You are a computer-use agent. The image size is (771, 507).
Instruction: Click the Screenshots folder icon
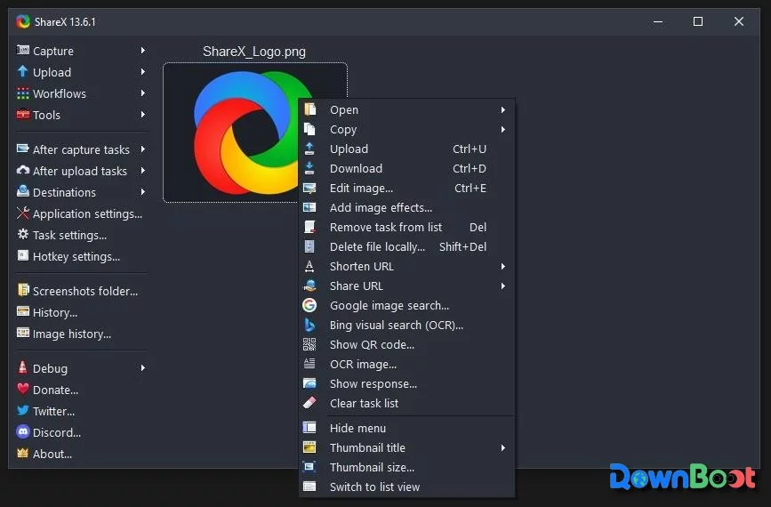22,290
